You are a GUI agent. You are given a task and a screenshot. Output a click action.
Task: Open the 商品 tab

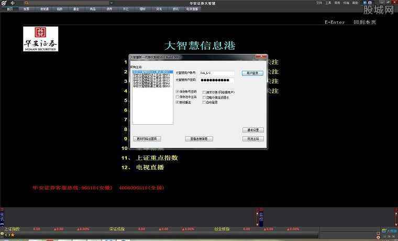click(x=93, y=9)
